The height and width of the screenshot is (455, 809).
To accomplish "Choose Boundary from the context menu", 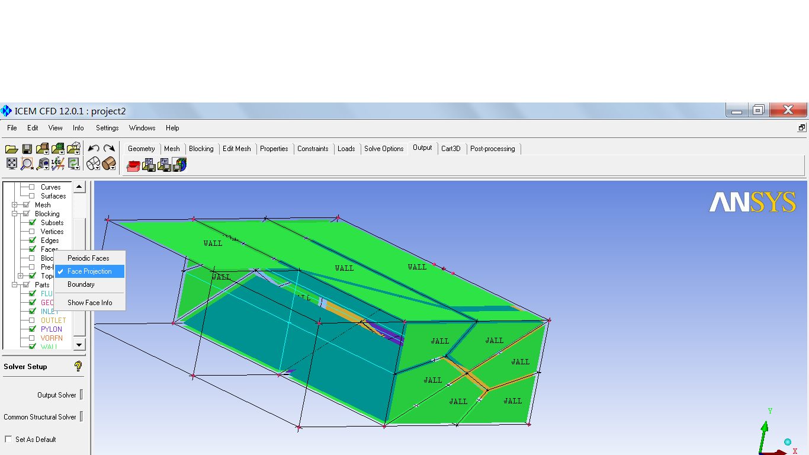I will click(81, 284).
